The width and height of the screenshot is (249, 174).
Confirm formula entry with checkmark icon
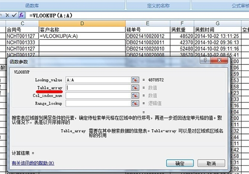click(x=14, y=15)
